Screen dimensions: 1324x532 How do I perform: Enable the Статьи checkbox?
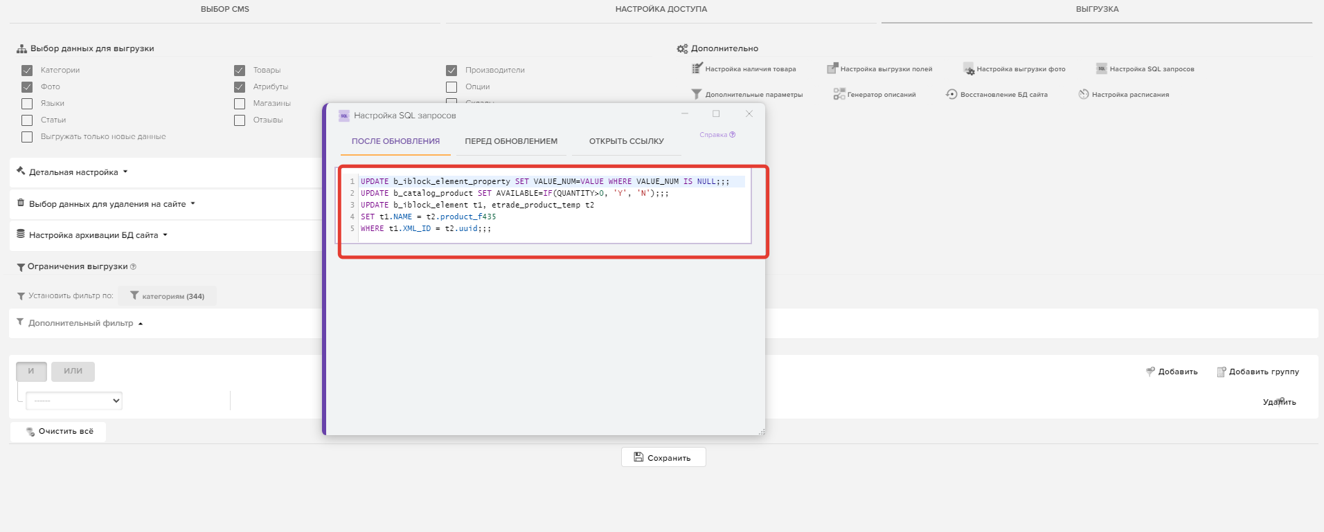pos(27,120)
